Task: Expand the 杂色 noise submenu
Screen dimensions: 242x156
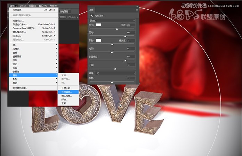Action: tap(34, 79)
